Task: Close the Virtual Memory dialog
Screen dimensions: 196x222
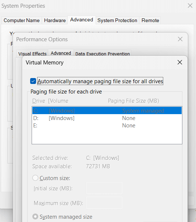Action: (180, 62)
